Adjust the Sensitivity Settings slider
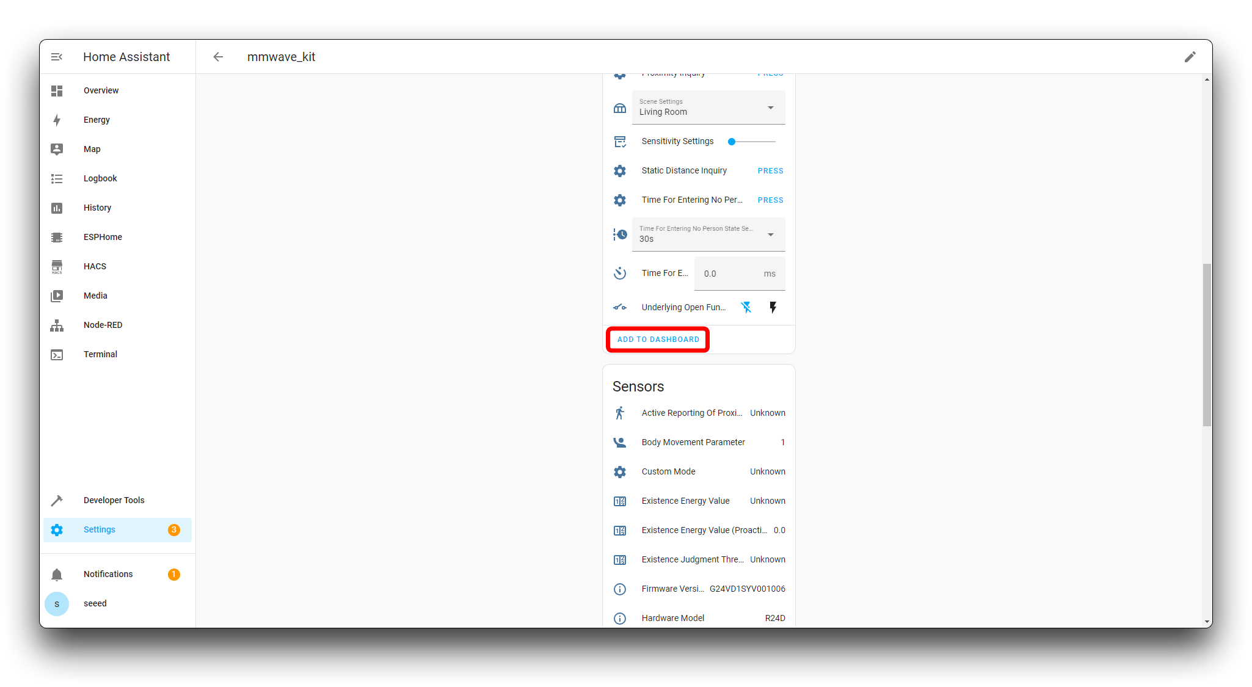Screen dimensions: 1252x687 coord(752,142)
